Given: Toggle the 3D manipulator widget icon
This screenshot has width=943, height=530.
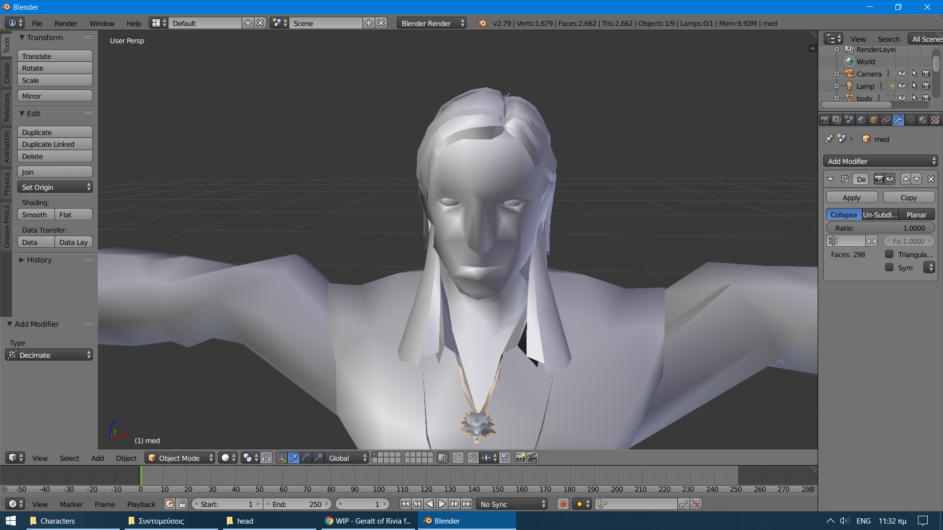Looking at the screenshot, I should [x=281, y=458].
